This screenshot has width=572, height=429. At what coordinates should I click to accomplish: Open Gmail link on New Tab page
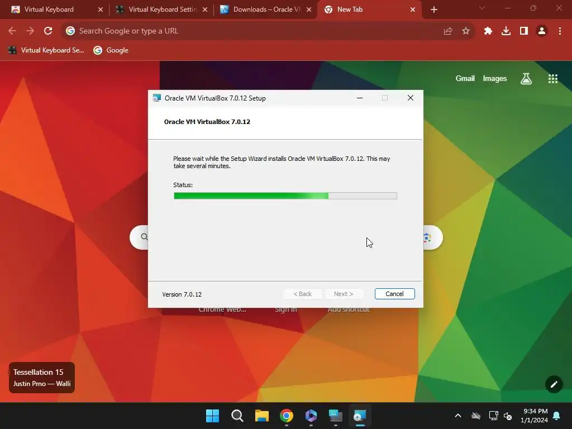click(x=465, y=78)
